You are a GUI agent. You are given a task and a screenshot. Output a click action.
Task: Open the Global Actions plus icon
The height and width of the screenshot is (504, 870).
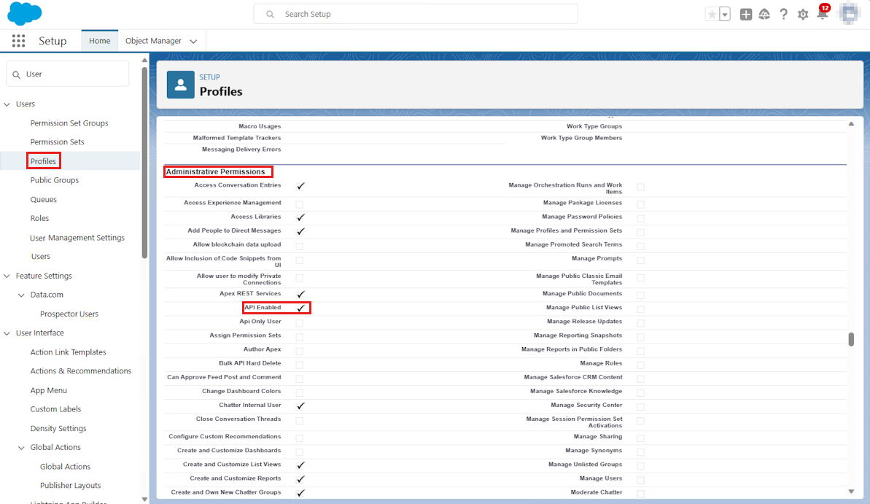(x=746, y=15)
